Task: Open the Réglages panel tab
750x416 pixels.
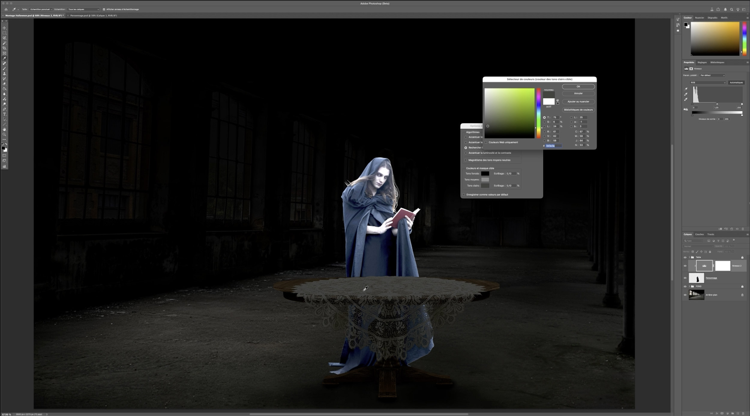Action: click(x=702, y=62)
